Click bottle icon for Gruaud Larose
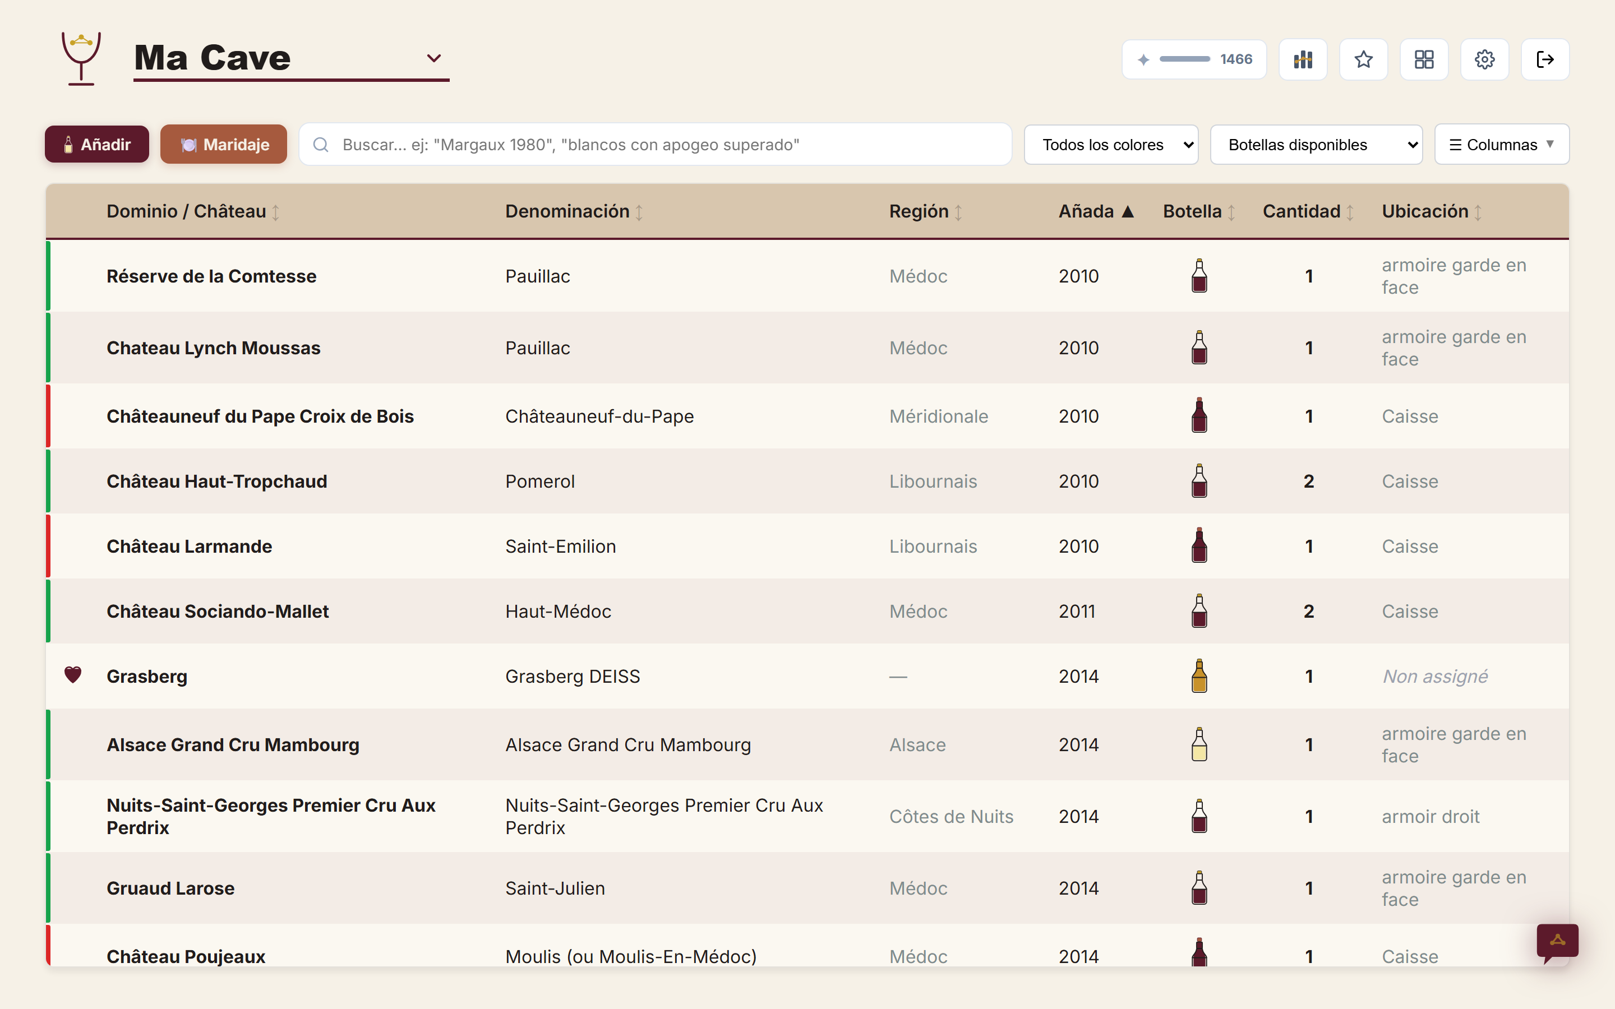The width and height of the screenshot is (1615, 1009). (1199, 887)
